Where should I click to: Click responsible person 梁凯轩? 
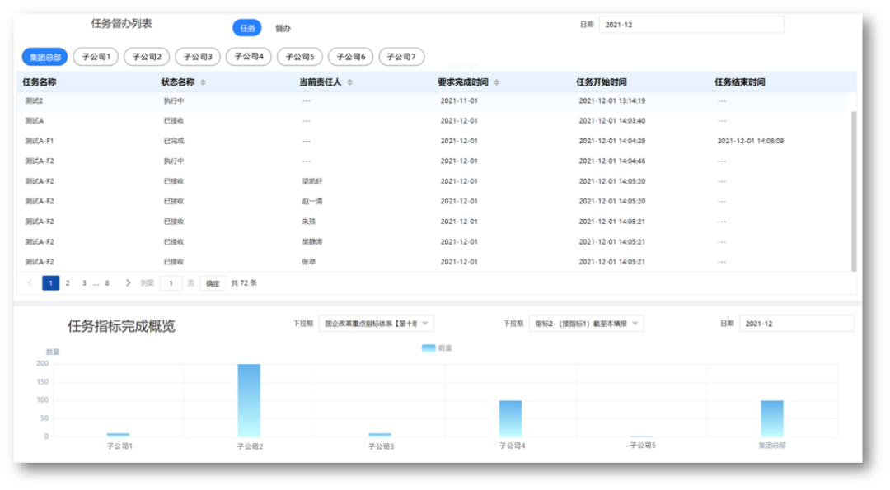click(312, 181)
